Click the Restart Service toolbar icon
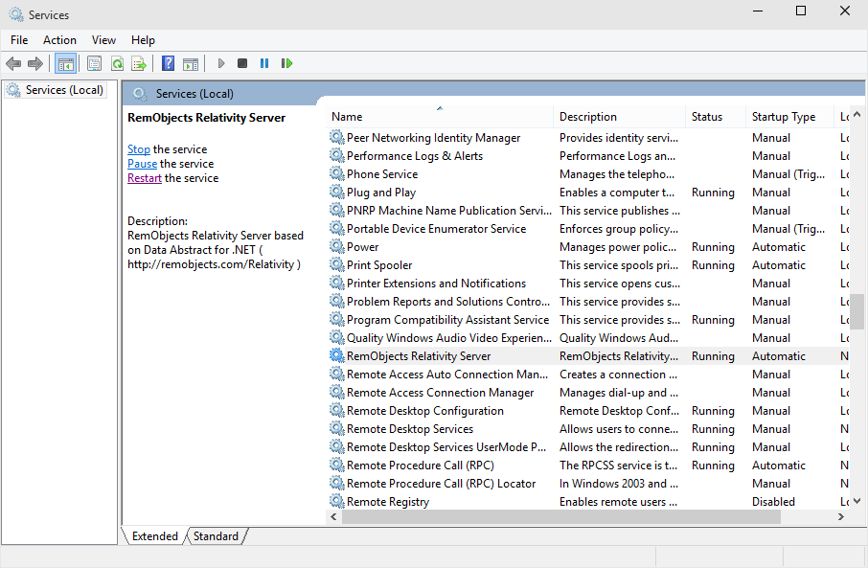Image resolution: width=868 pixels, height=568 pixels. coord(286,63)
